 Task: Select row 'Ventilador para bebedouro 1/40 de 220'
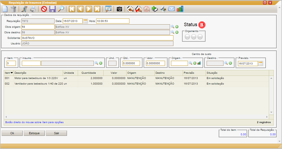pyautogui.click(x=136, y=84)
